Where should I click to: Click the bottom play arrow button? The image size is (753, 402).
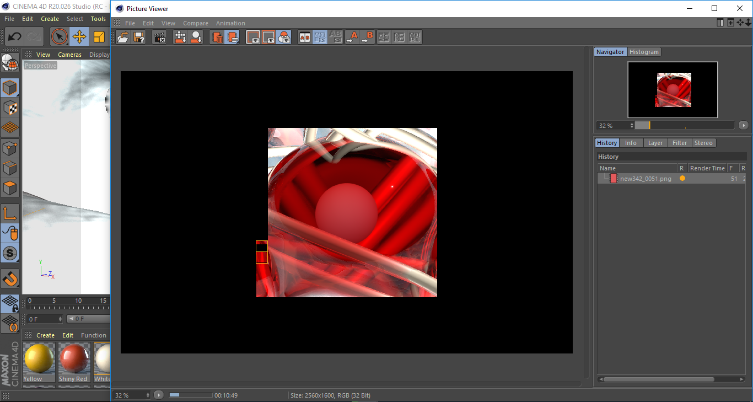[159, 395]
